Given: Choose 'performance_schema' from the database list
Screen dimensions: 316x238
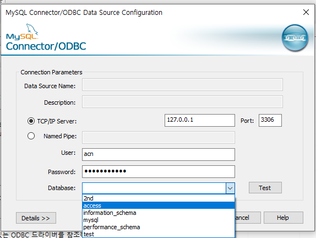Looking at the screenshot, I should coord(159,227).
